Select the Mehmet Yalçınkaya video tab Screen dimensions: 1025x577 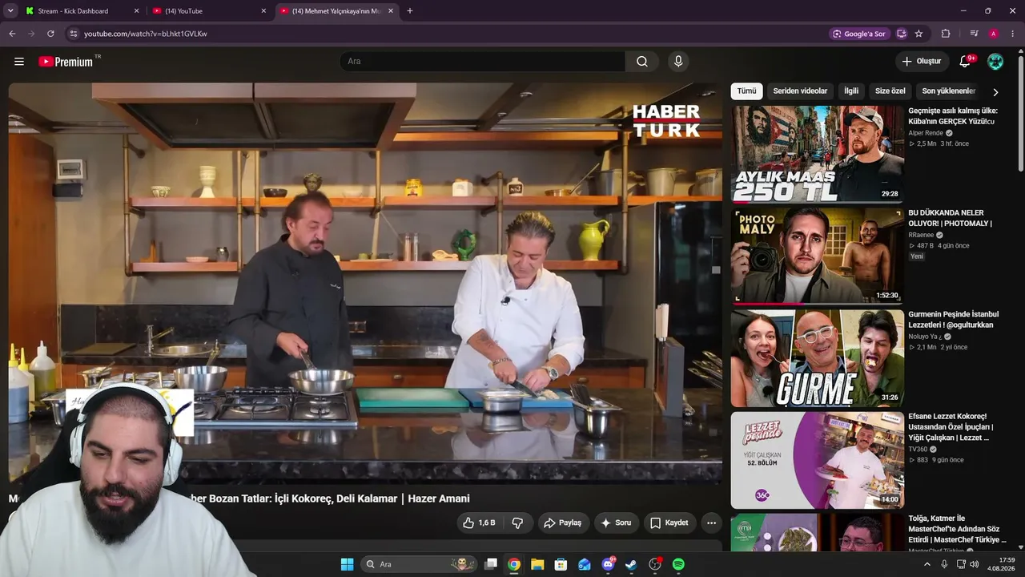pos(337,11)
